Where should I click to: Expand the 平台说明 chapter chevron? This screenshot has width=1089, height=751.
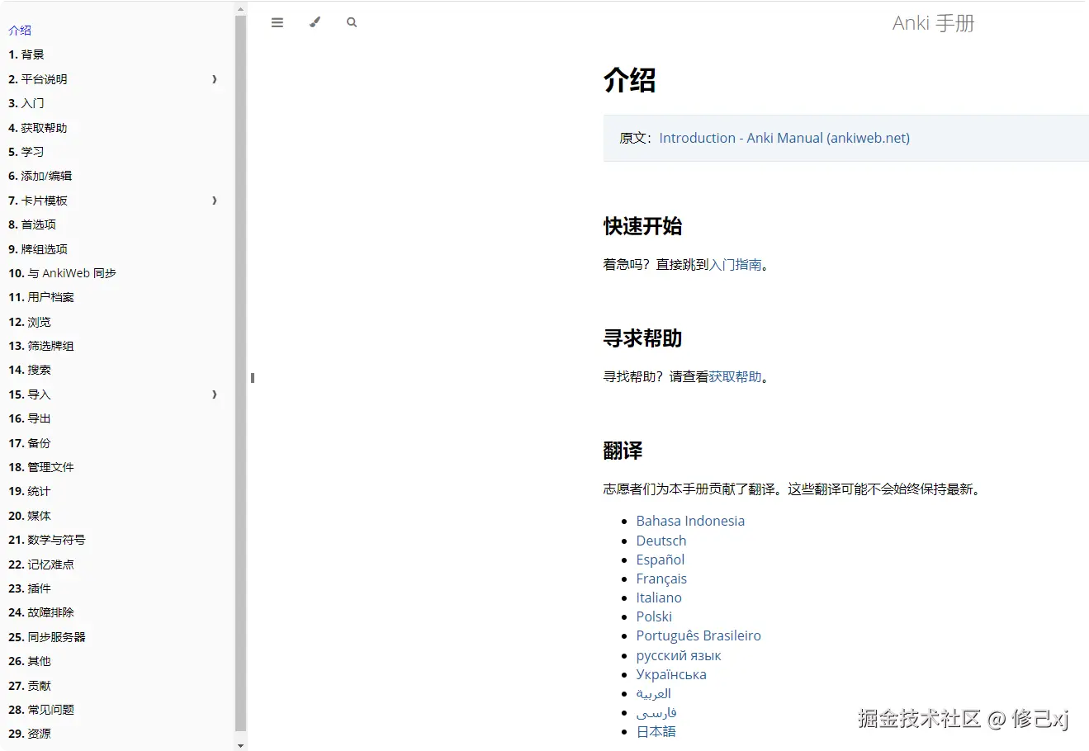point(215,79)
